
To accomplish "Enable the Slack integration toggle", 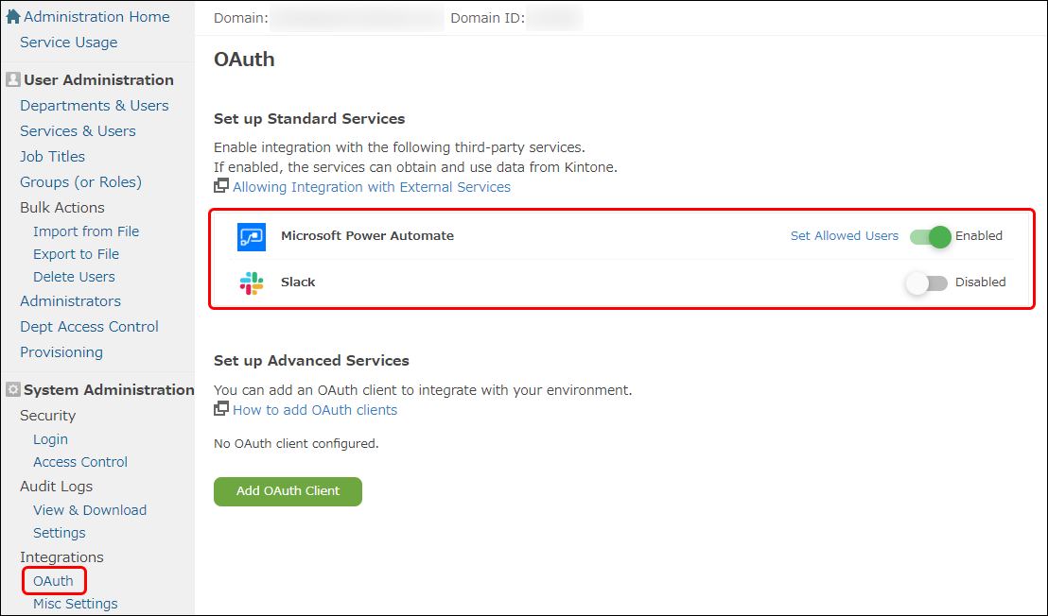I will tap(925, 282).
